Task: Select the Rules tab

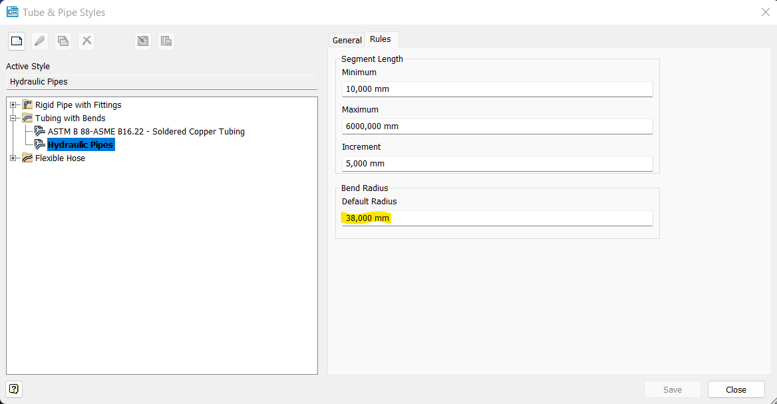Action: pyautogui.click(x=382, y=40)
